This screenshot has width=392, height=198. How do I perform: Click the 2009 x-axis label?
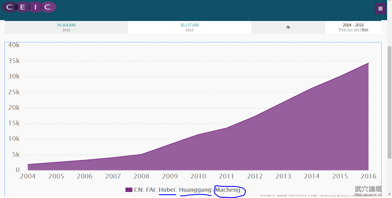tap(170, 176)
